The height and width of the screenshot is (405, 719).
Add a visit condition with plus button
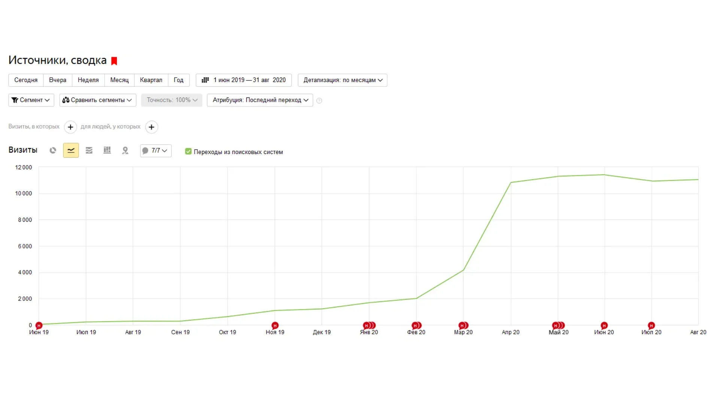pyautogui.click(x=70, y=127)
